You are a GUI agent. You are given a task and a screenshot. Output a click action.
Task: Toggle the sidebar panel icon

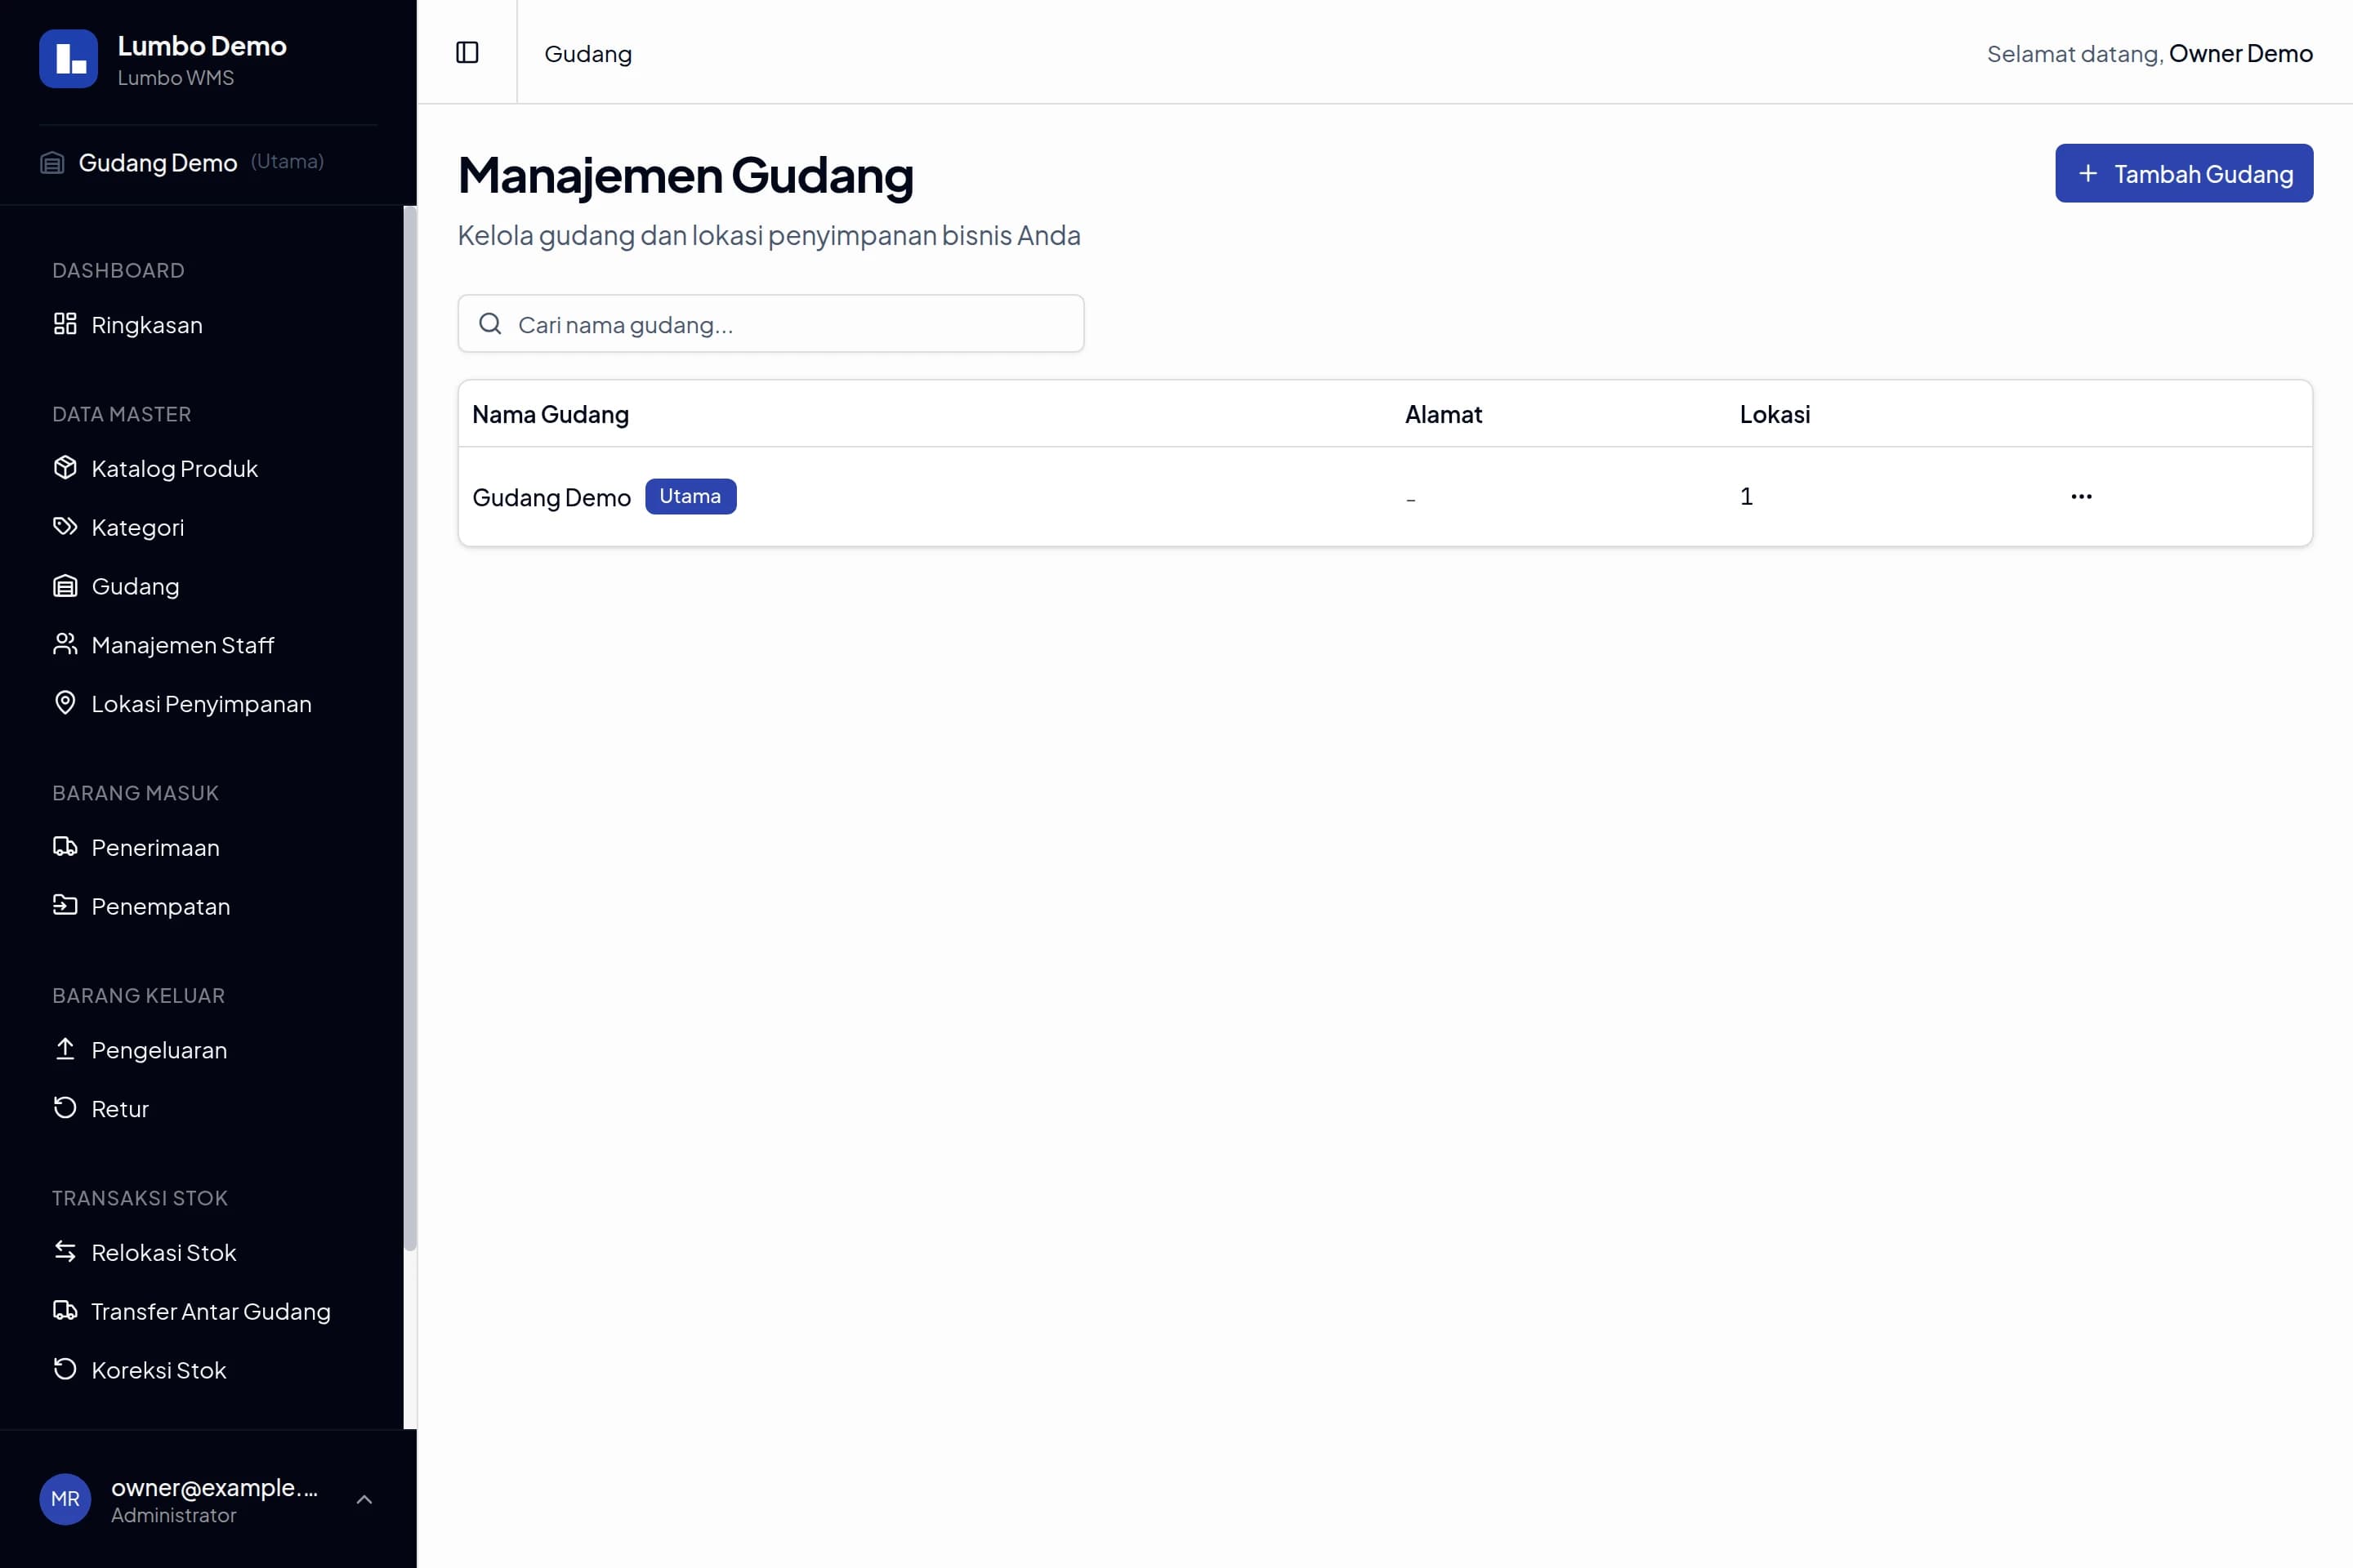467,52
